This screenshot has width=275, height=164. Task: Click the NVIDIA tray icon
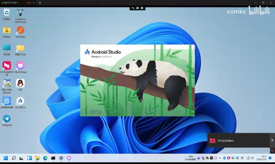(x=212, y=158)
